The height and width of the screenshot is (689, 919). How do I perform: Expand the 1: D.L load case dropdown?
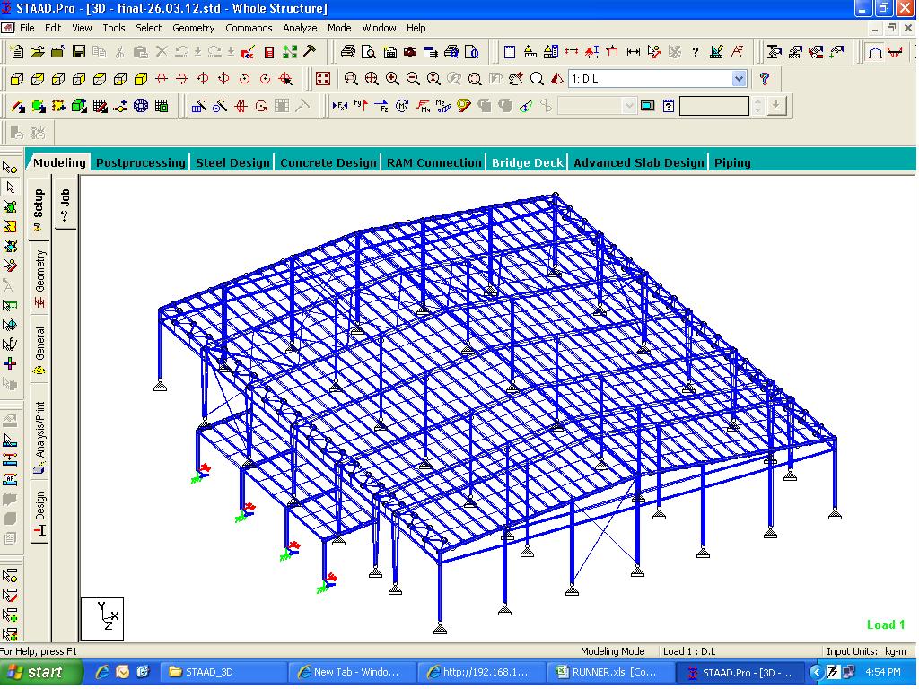[739, 79]
